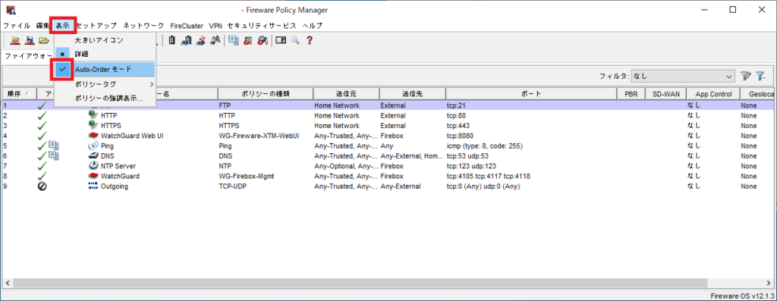Click the rightmost clear-filter funnel icon

click(x=760, y=76)
